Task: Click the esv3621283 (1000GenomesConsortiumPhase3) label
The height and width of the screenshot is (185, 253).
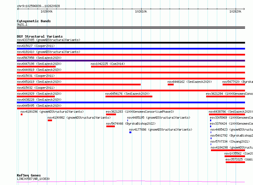Action: (140, 112)
